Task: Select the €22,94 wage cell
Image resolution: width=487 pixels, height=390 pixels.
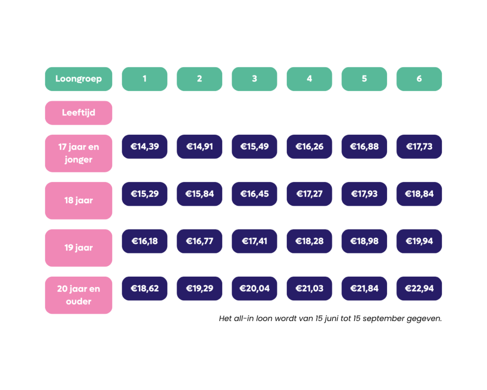Action: tap(419, 288)
